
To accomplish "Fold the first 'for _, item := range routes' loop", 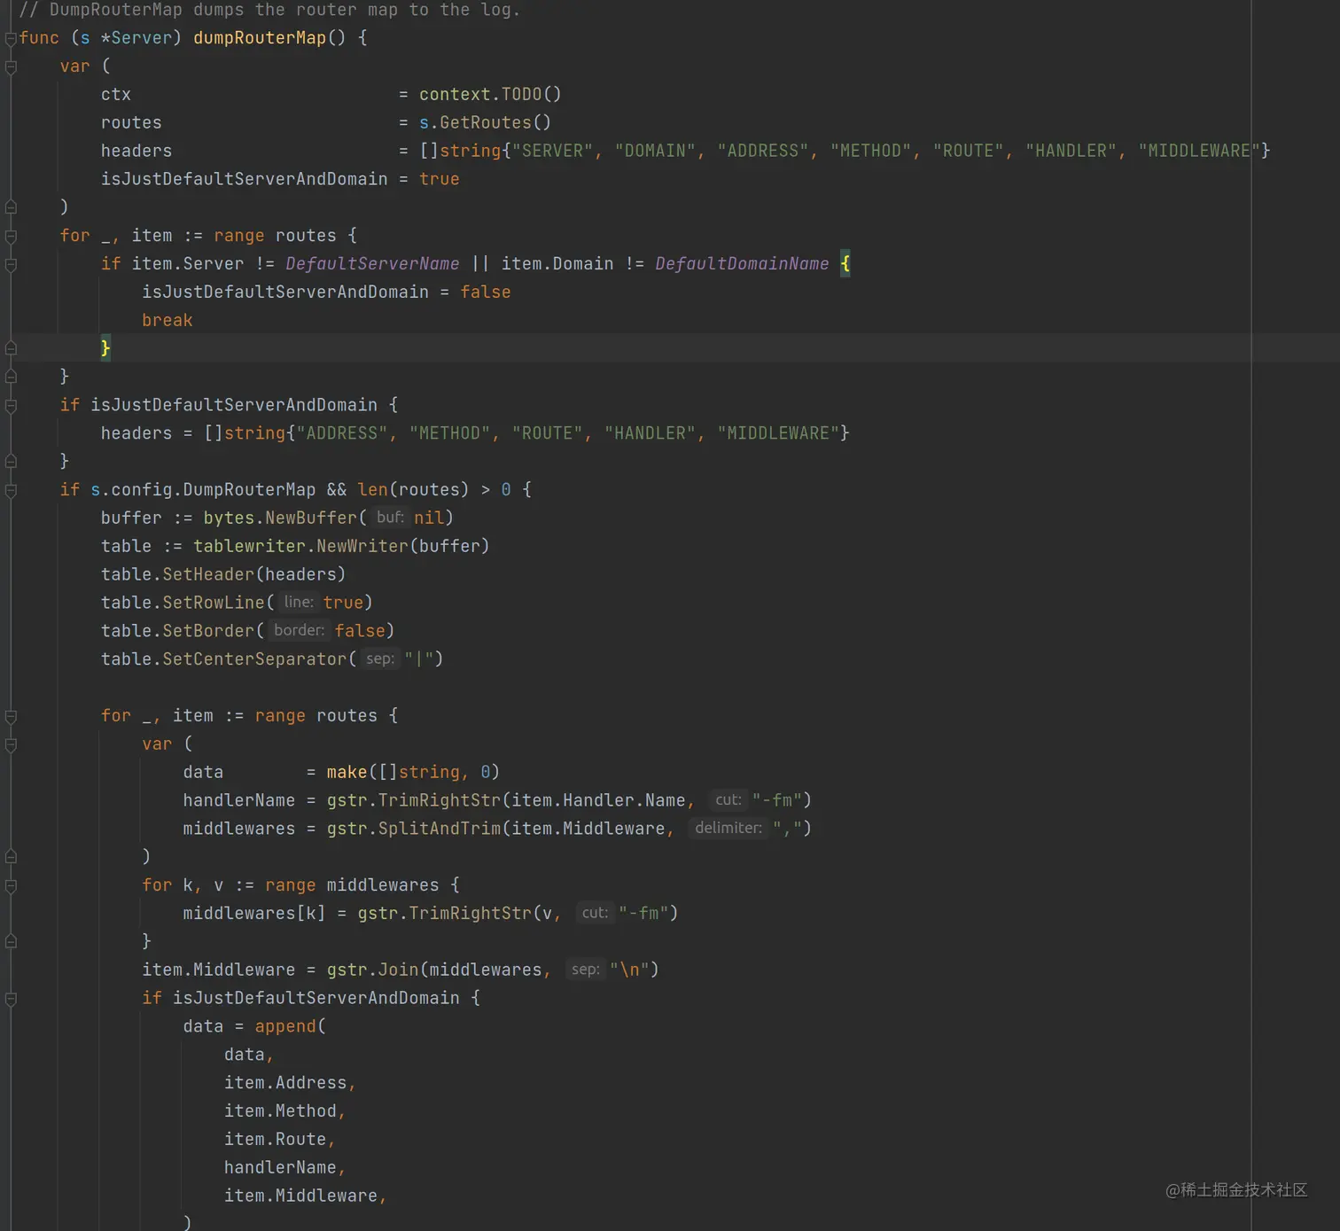I will coord(11,237).
